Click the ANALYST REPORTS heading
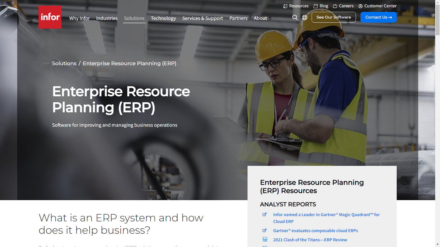Screen dimensions: 440x247 [288, 204]
